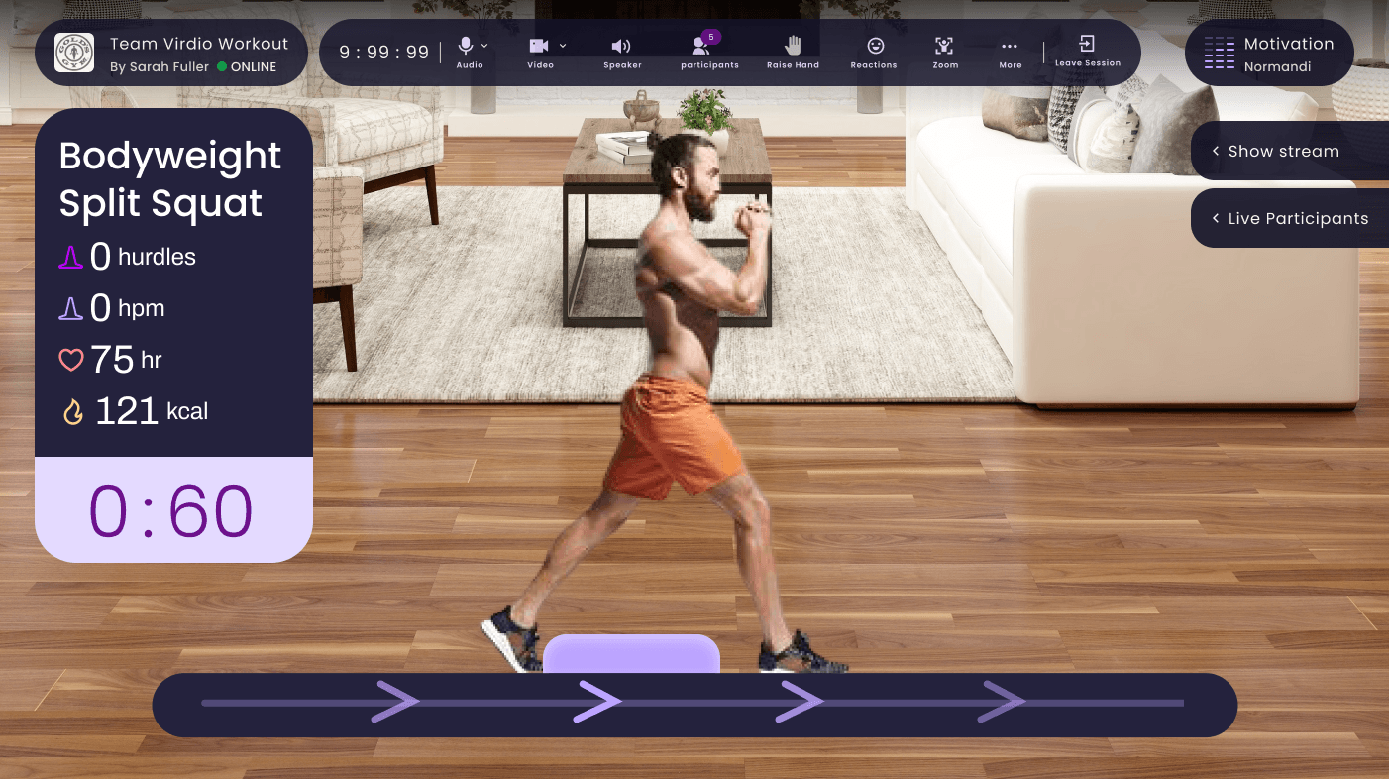Click Leave Session

[x=1088, y=50]
